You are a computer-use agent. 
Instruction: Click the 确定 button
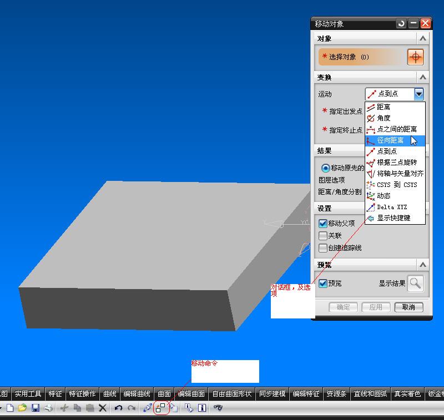[x=343, y=307]
